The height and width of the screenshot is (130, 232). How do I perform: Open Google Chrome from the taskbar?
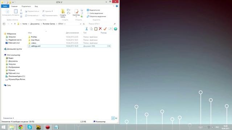coord(21,127)
